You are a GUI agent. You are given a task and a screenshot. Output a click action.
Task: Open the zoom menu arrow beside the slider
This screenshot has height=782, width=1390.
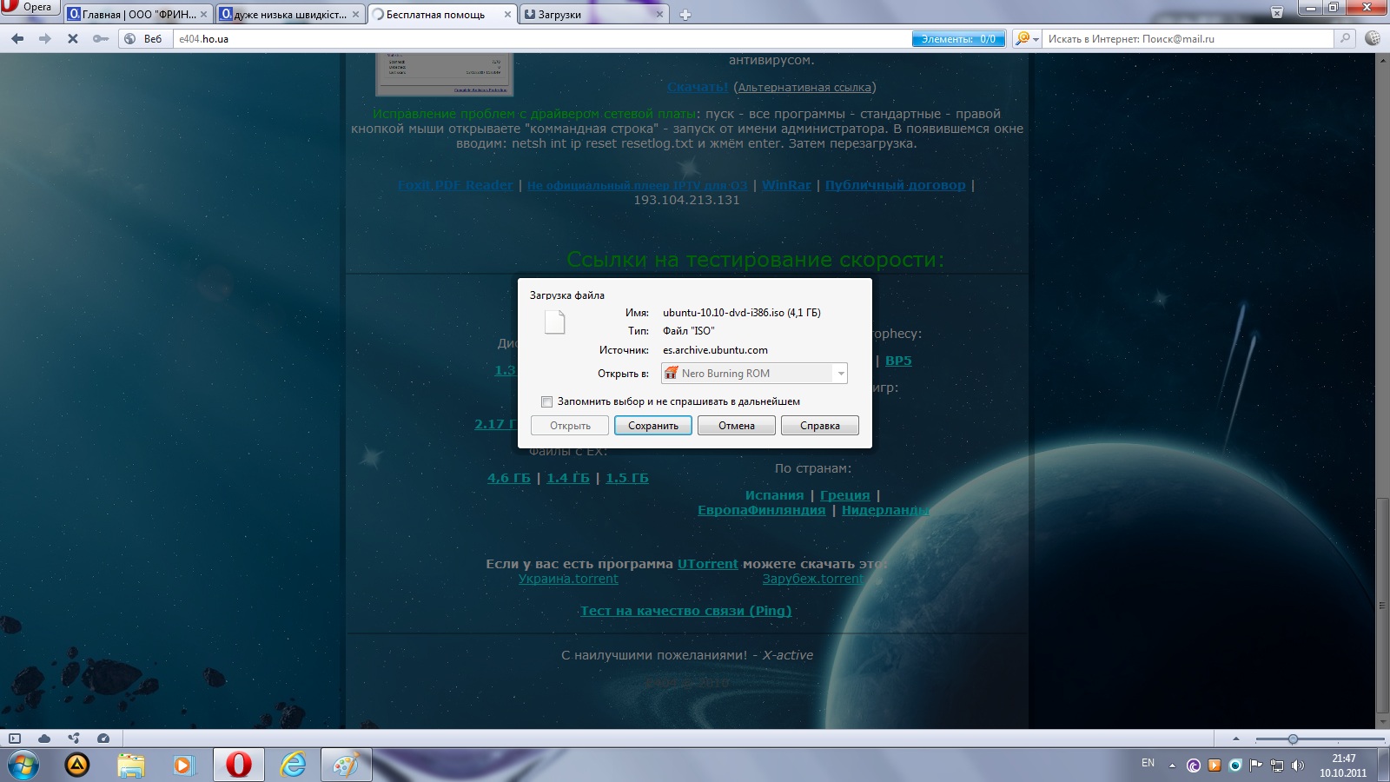tap(1236, 739)
